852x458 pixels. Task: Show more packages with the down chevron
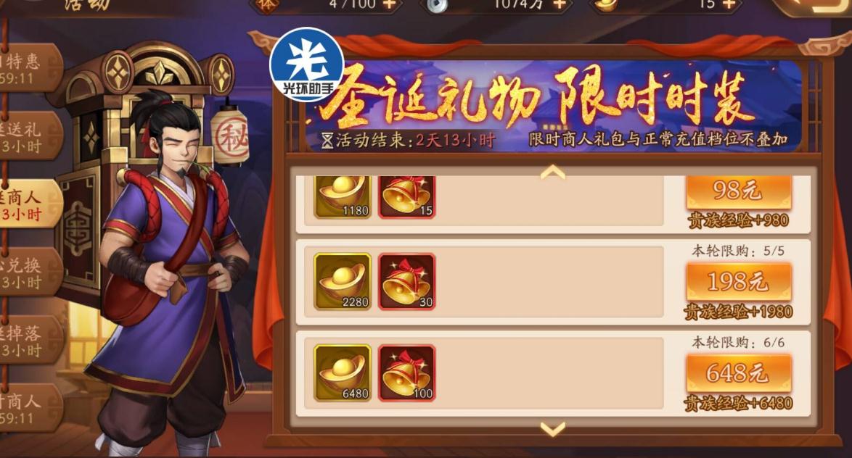[x=552, y=429]
